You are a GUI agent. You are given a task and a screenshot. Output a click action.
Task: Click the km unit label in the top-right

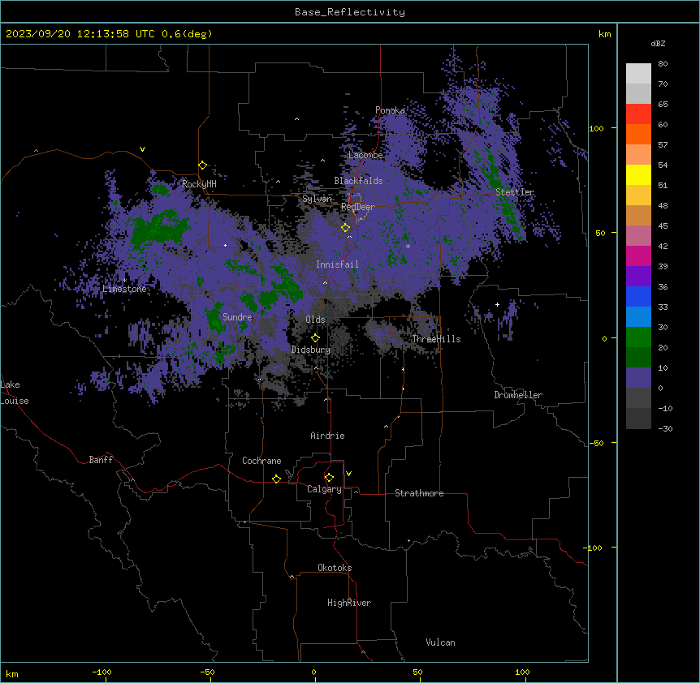click(x=605, y=34)
